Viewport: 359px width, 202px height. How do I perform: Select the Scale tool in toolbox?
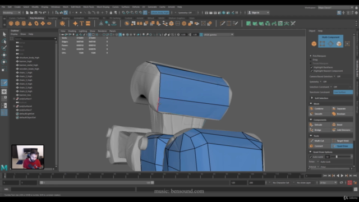pos(4,68)
